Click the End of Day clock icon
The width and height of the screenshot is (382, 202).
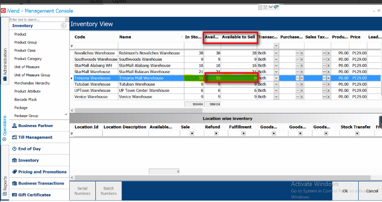coord(15,149)
